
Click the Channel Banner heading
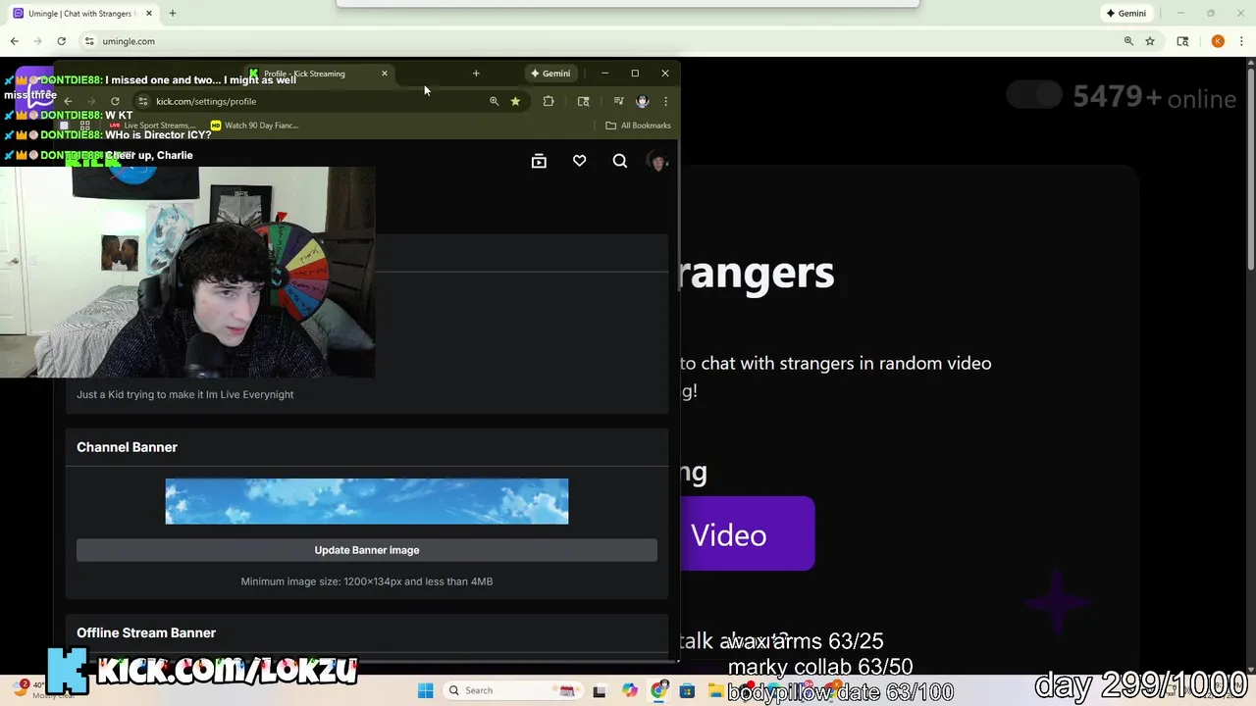click(127, 447)
